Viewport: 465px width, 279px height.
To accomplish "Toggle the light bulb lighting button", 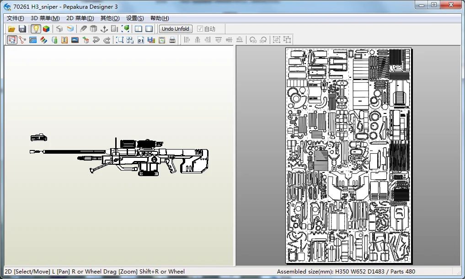I will tap(36, 29).
